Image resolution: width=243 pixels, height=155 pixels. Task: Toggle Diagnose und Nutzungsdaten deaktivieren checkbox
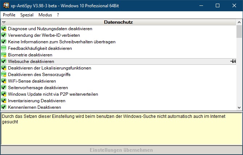pyautogui.click(x=4, y=29)
